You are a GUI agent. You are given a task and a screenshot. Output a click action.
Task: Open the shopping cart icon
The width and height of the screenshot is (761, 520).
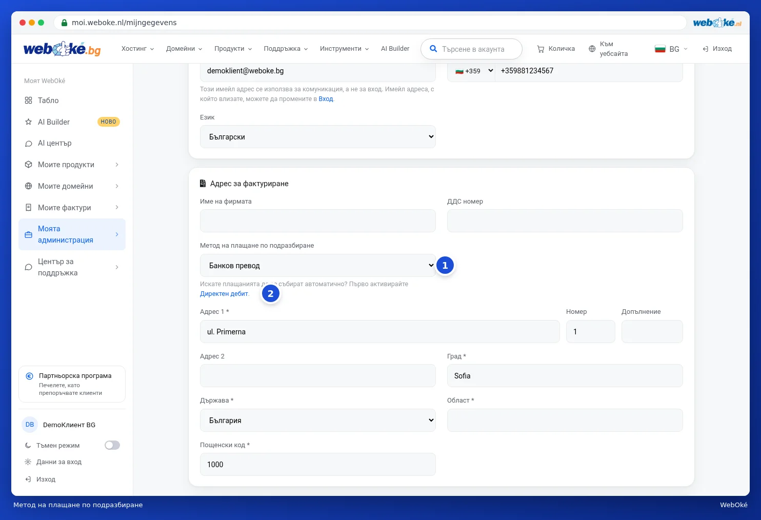tap(540, 49)
